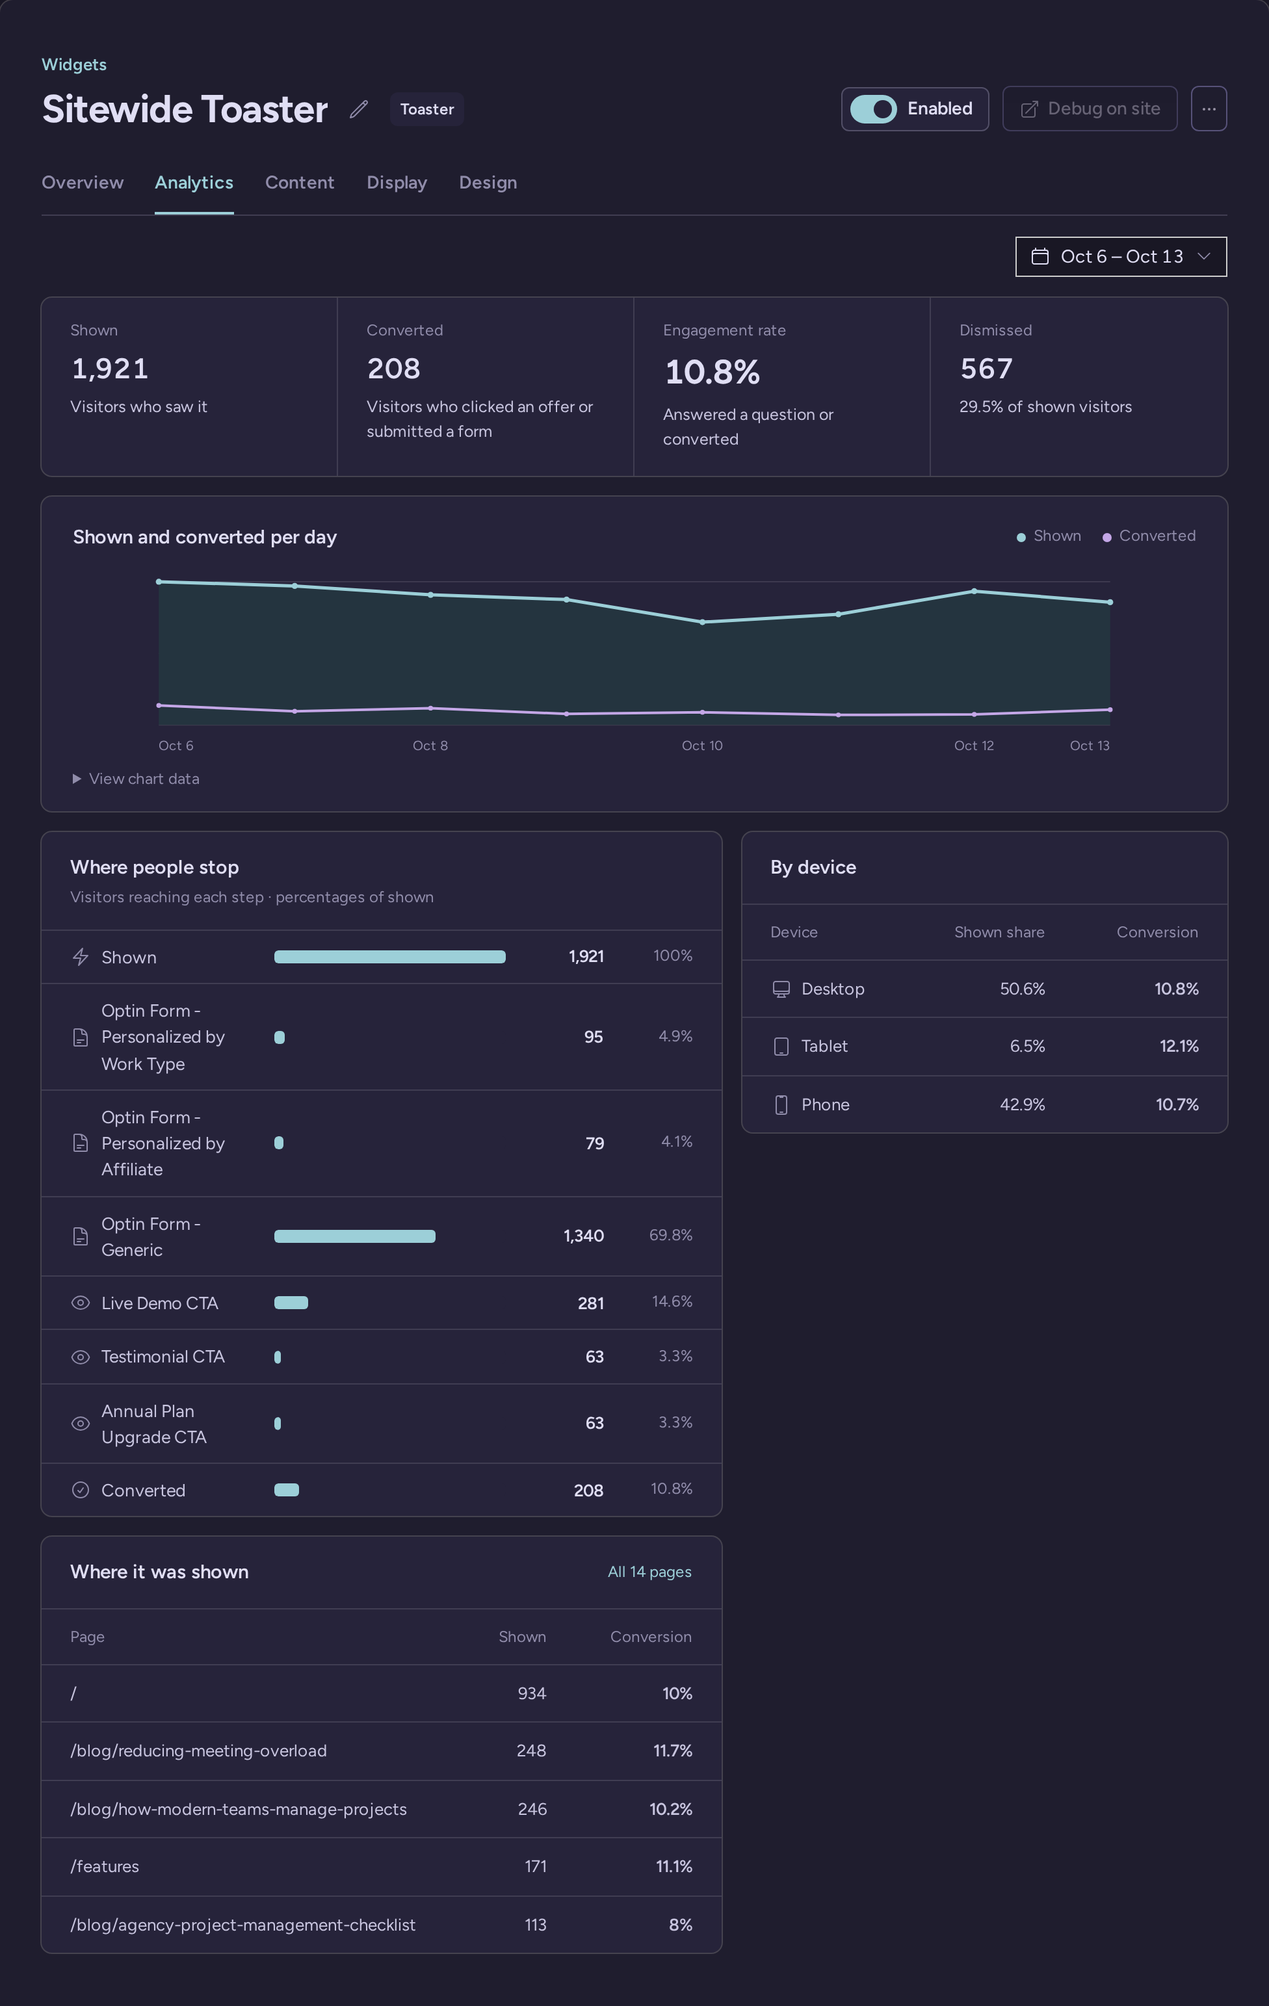Open the three-dots more options menu
This screenshot has width=1269, height=2006.
pos(1208,109)
